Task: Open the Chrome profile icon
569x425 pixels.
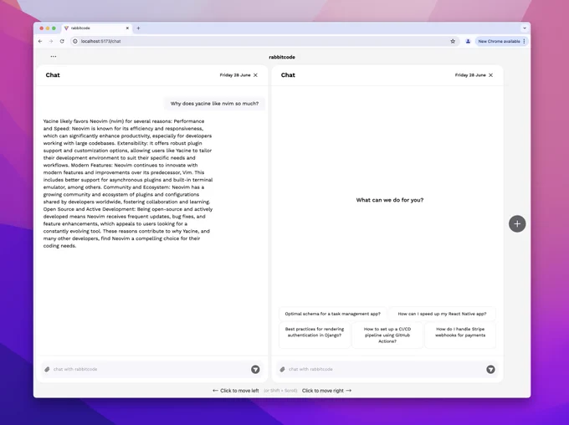Action: tap(468, 41)
